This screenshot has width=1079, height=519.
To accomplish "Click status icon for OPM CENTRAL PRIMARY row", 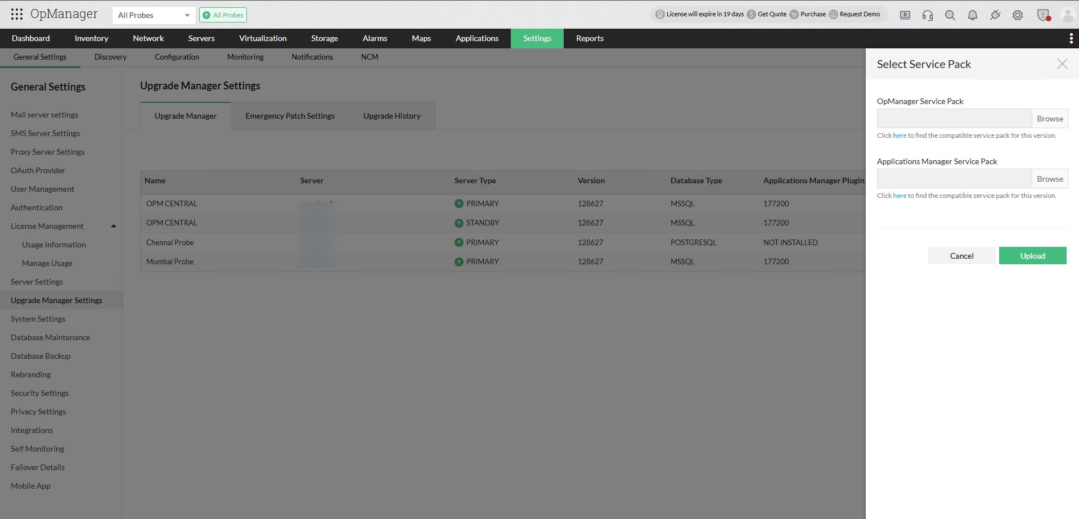I will 459,204.
